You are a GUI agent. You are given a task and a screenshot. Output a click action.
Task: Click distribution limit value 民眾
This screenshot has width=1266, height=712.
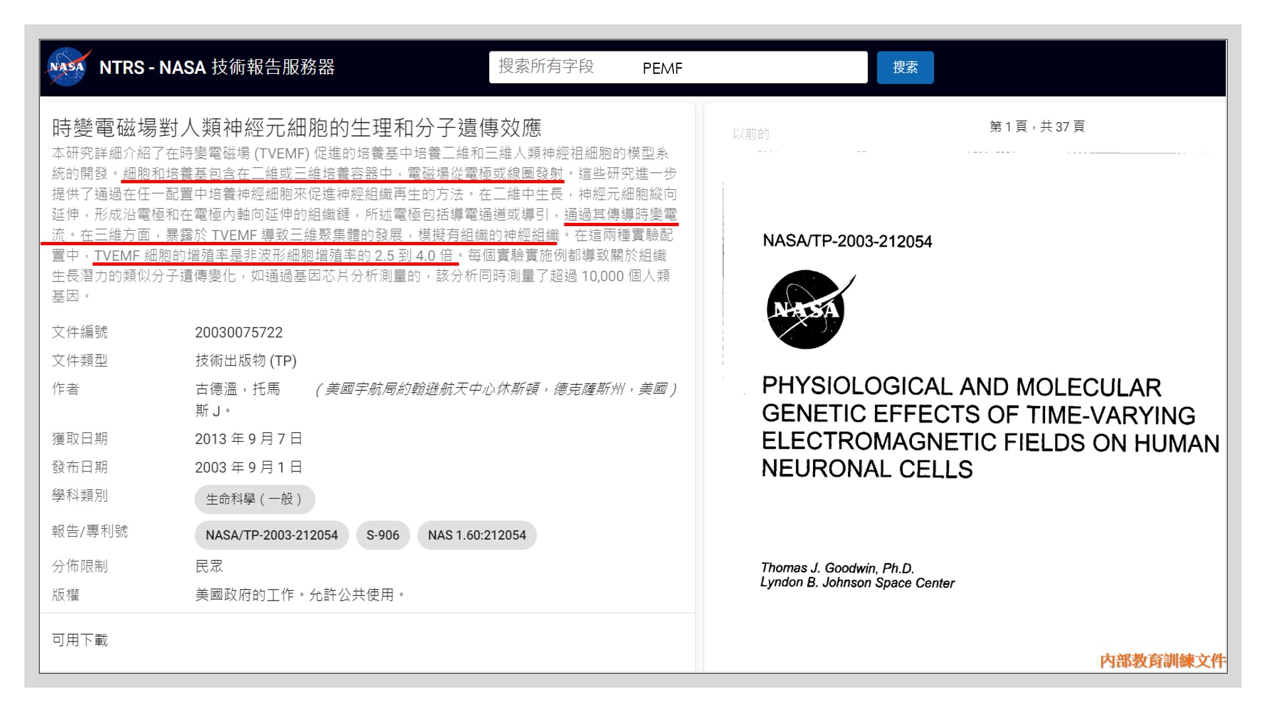click(x=209, y=566)
